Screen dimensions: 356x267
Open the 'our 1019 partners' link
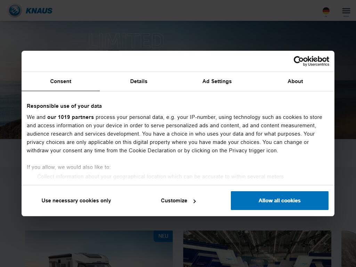click(x=71, y=117)
